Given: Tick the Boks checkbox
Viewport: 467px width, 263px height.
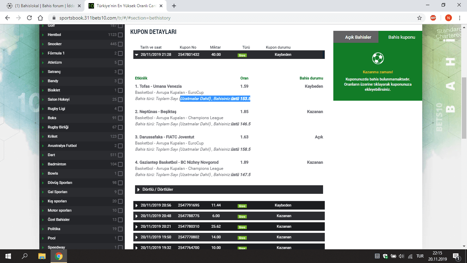Looking at the screenshot, I should click(120, 118).
